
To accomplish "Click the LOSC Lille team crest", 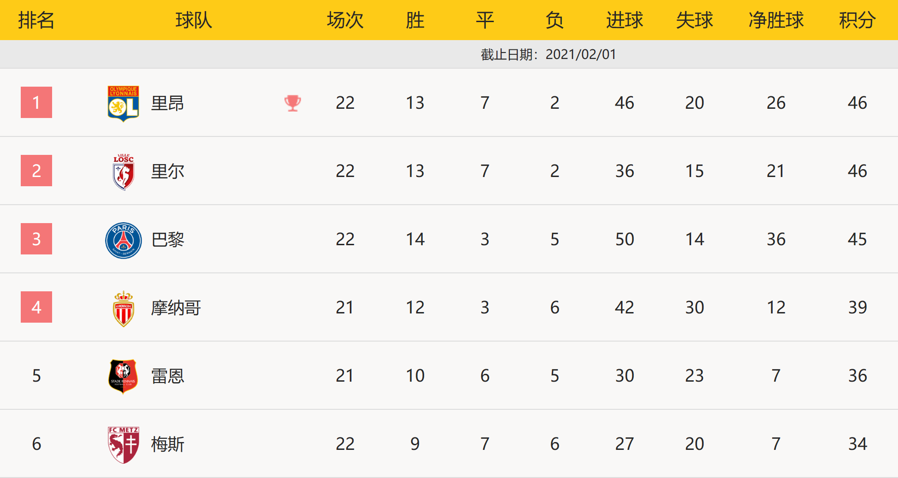I will (124, 171).
